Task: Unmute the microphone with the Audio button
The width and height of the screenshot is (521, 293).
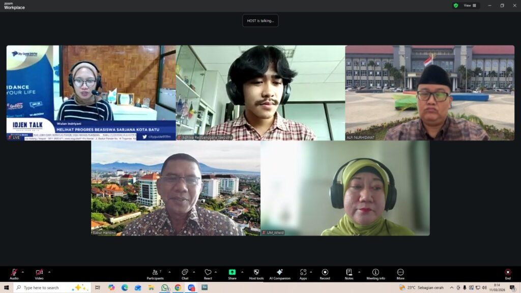Action: 14,273
